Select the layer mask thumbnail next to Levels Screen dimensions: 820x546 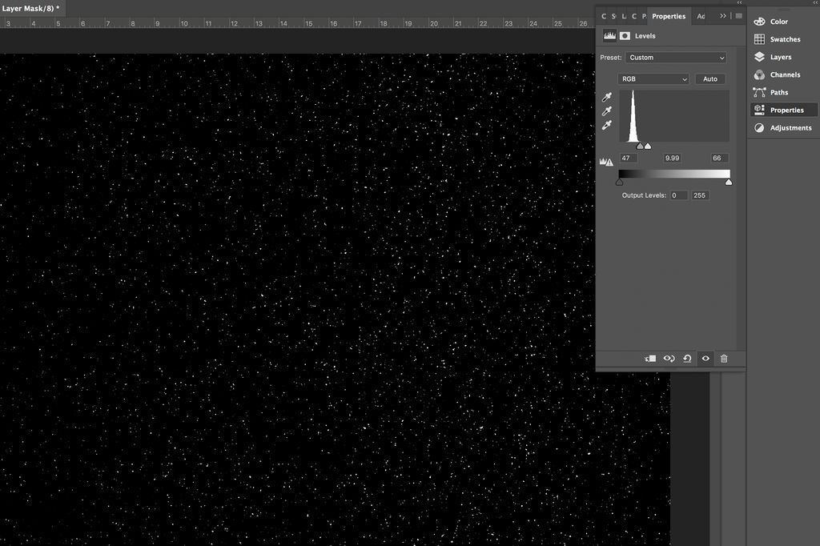(625, 35)
